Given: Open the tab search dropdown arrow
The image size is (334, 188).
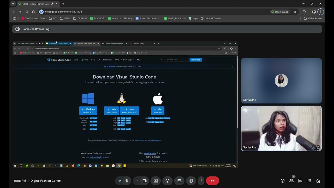Looking at the screenshot, I should coord(13,4).
